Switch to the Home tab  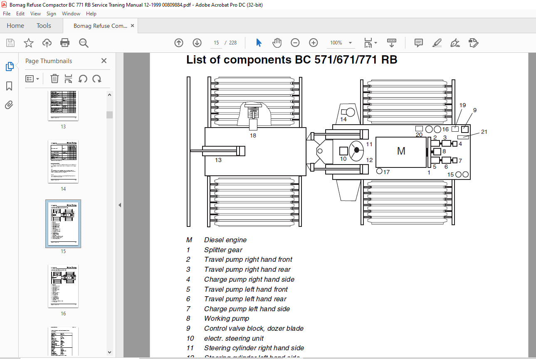click(15, 26)
